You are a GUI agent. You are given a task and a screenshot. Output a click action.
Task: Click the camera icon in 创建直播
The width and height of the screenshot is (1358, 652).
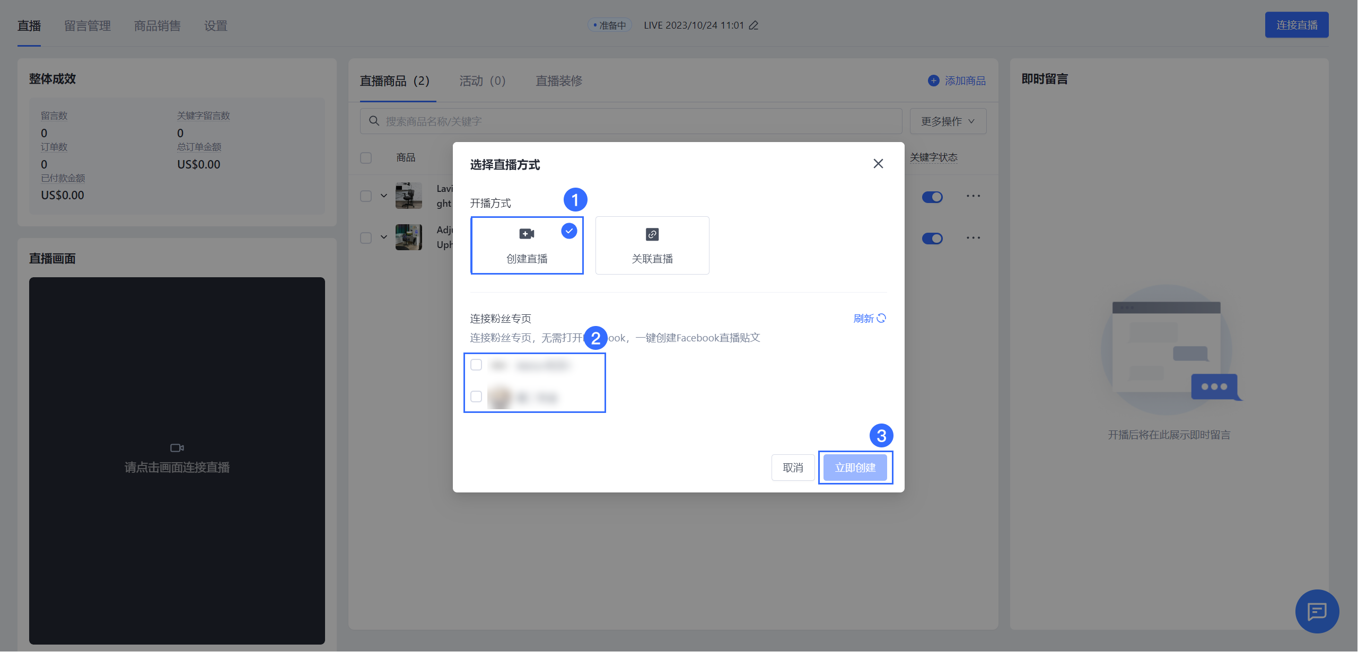pos(527,234)
